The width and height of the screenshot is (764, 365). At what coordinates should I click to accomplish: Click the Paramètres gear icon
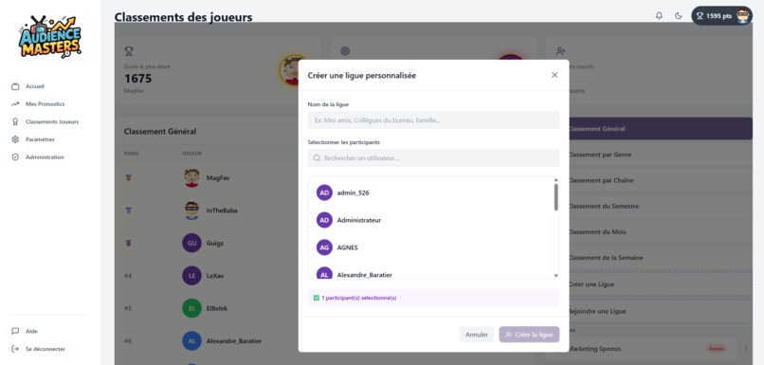click(15, 139)
